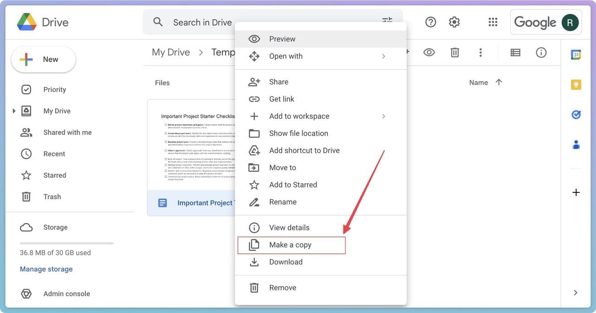Open the Help question mark icon

(x=430, y=22)
